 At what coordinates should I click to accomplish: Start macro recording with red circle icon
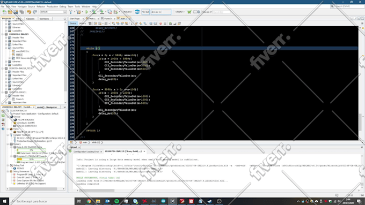pos(160,24)
